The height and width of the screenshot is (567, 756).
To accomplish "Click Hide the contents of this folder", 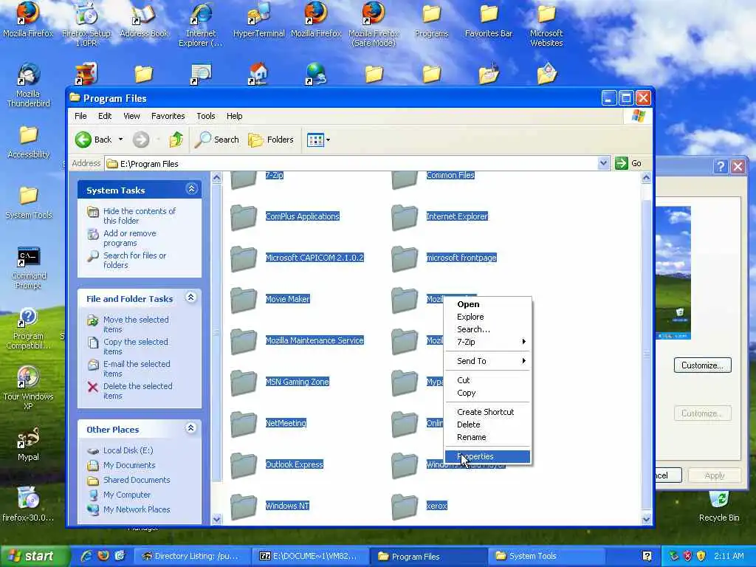I will (140, 216).
